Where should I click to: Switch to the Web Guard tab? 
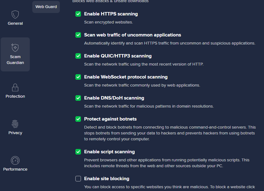(46, 7)
